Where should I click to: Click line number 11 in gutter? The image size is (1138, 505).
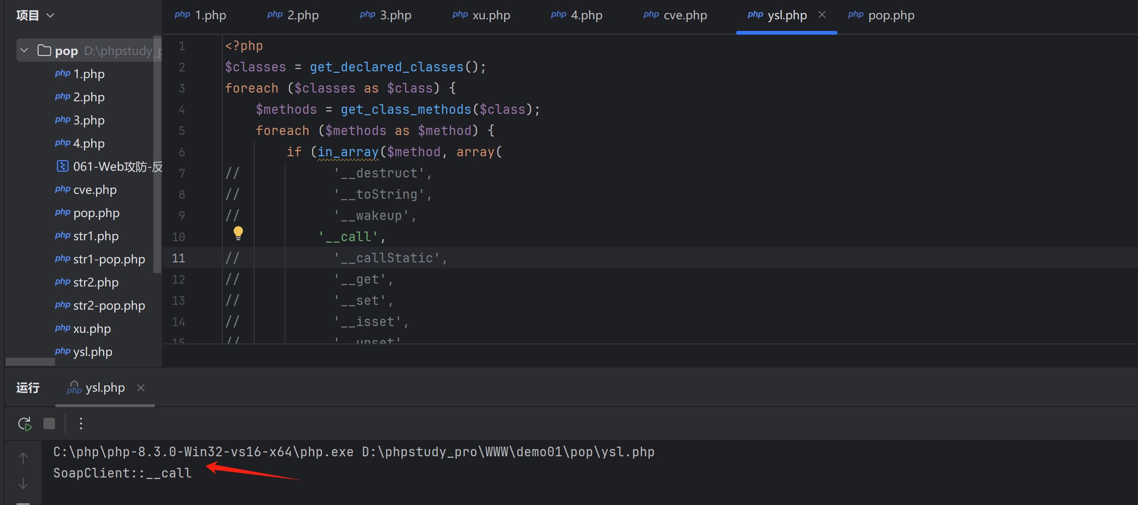click(178, 258)
